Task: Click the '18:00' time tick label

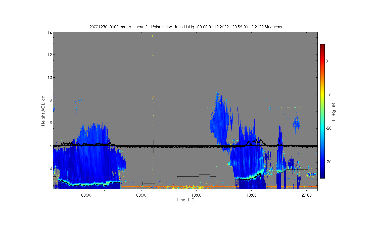Action: click(x=252, y=195)
